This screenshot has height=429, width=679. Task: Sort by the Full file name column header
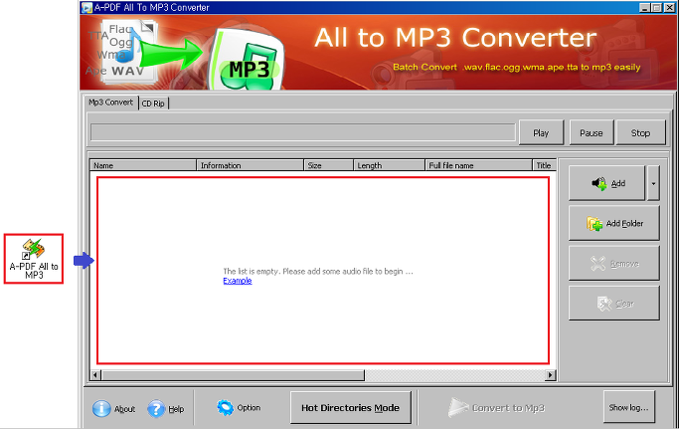[x=478, y=165]
